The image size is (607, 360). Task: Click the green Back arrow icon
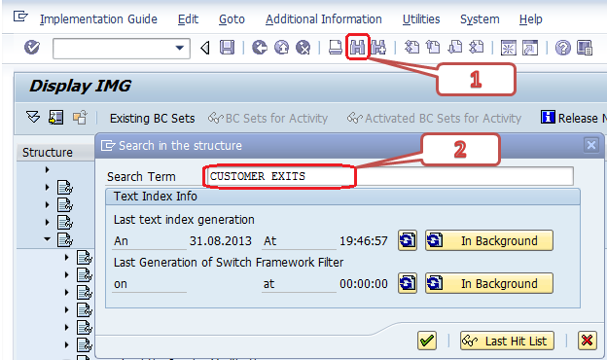(x=260, y=48)
